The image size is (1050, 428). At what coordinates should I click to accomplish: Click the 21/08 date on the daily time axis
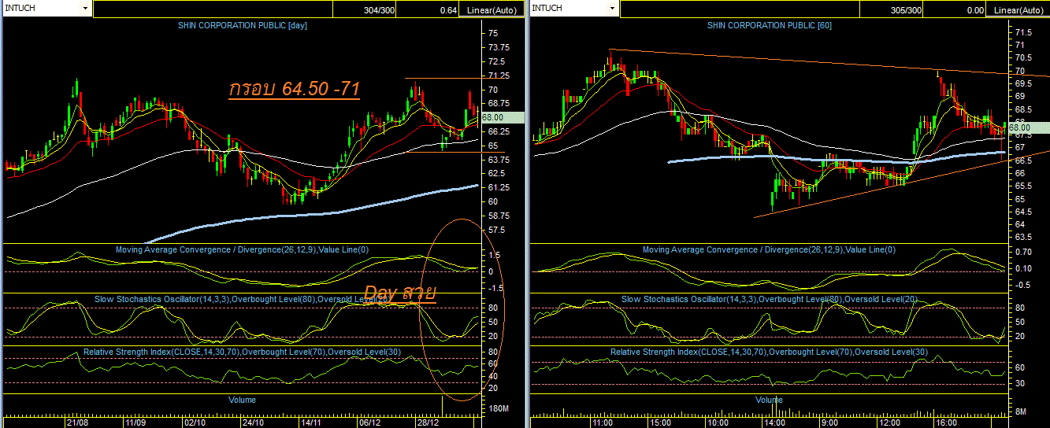77,422
